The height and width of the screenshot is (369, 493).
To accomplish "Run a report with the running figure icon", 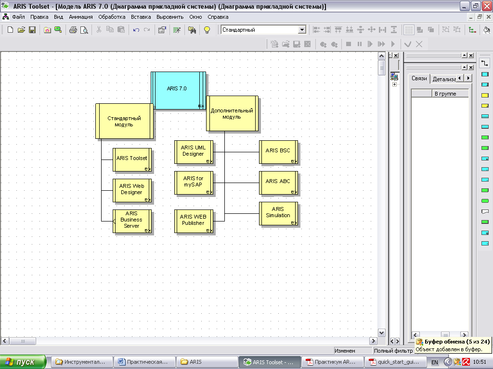I will tap(177, 30).
